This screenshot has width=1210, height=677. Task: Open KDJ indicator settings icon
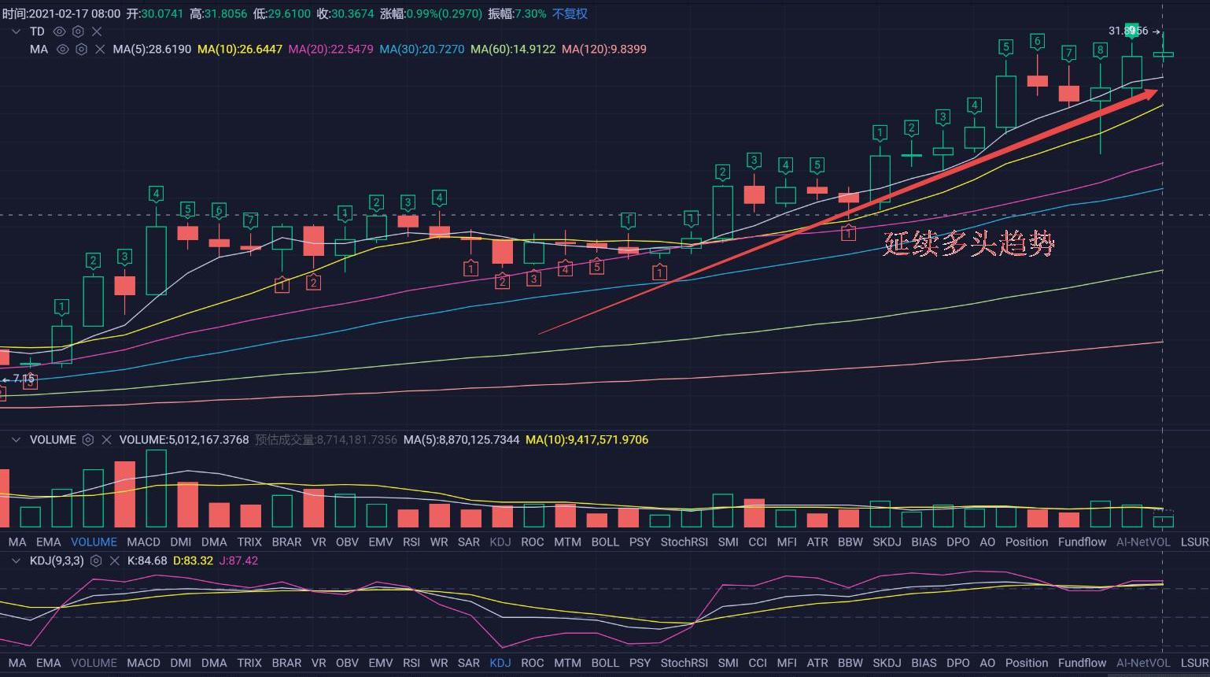coord(96,561)
